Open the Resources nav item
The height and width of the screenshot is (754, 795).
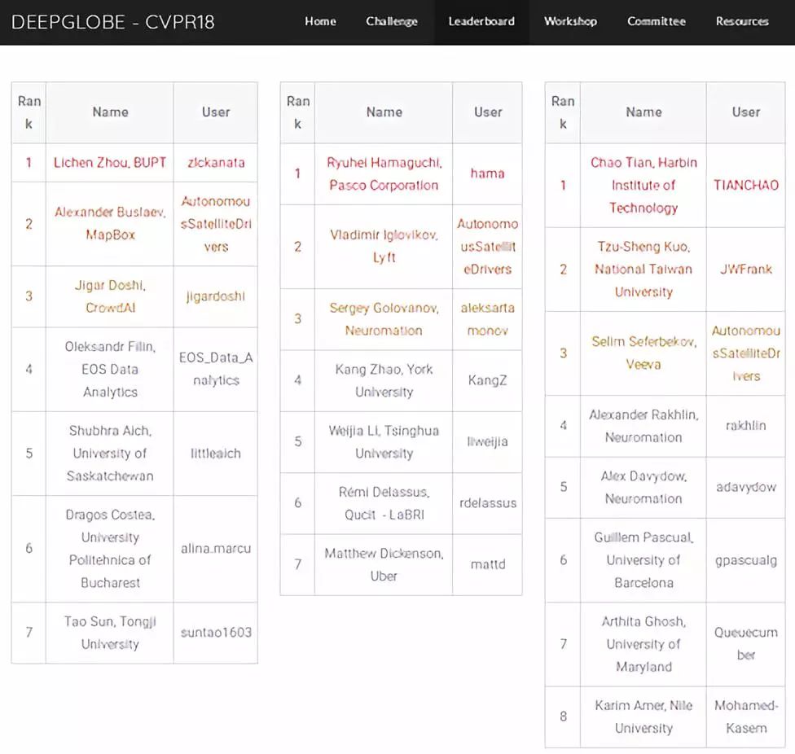pos(742,21)
